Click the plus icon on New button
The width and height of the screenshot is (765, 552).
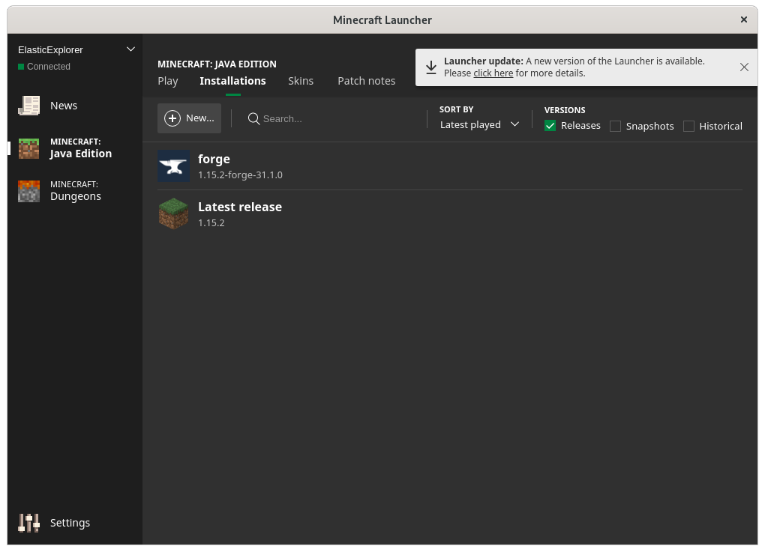[x=172, y=118]
